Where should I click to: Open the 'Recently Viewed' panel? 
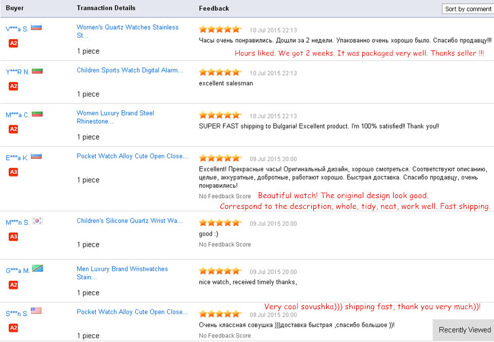click(465, 330)
